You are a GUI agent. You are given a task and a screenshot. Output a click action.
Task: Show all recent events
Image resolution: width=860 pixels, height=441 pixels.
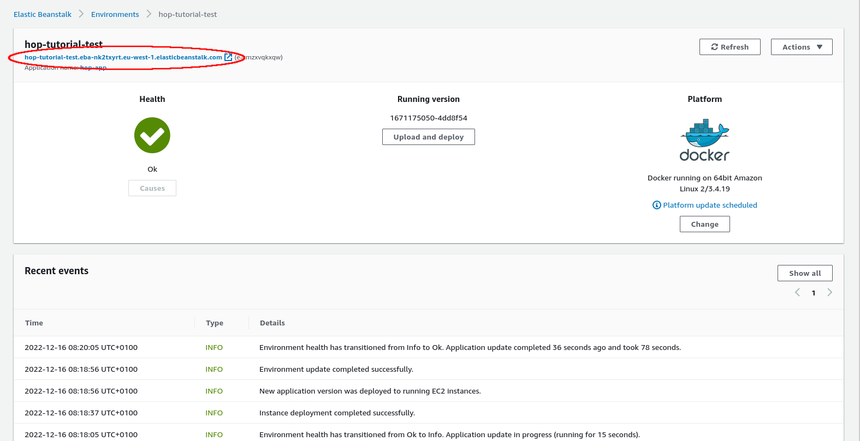[805, 273]
